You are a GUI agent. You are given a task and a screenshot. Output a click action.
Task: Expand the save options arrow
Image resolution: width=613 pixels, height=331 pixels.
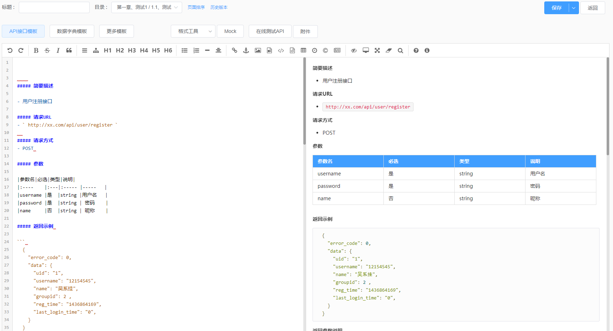(x=574, y=8)
